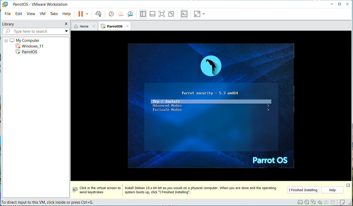Open the message log note icon

click(342, 202)
